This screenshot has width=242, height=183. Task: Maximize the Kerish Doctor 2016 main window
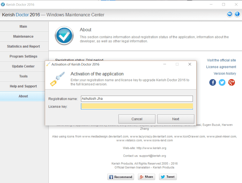tap(223, 5)
